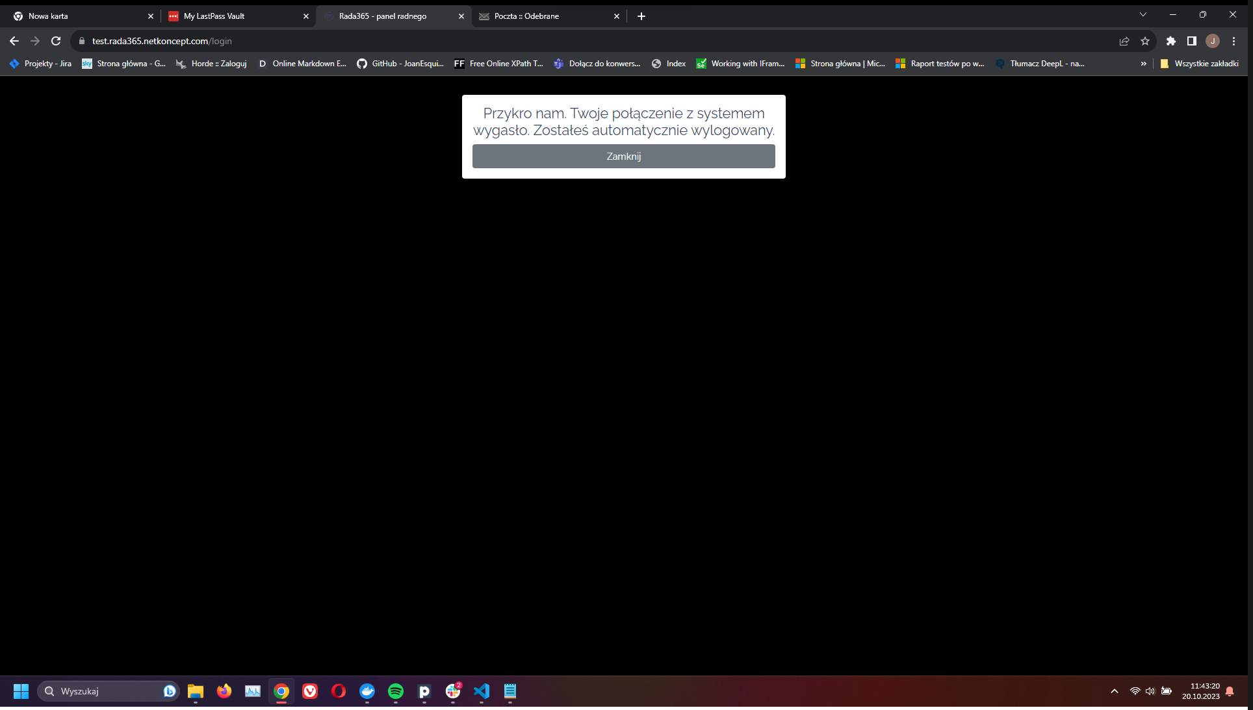Screen dimensions: 1253x710
Task: Open the browser side panel icon
Action: [x=1192, y=41]
